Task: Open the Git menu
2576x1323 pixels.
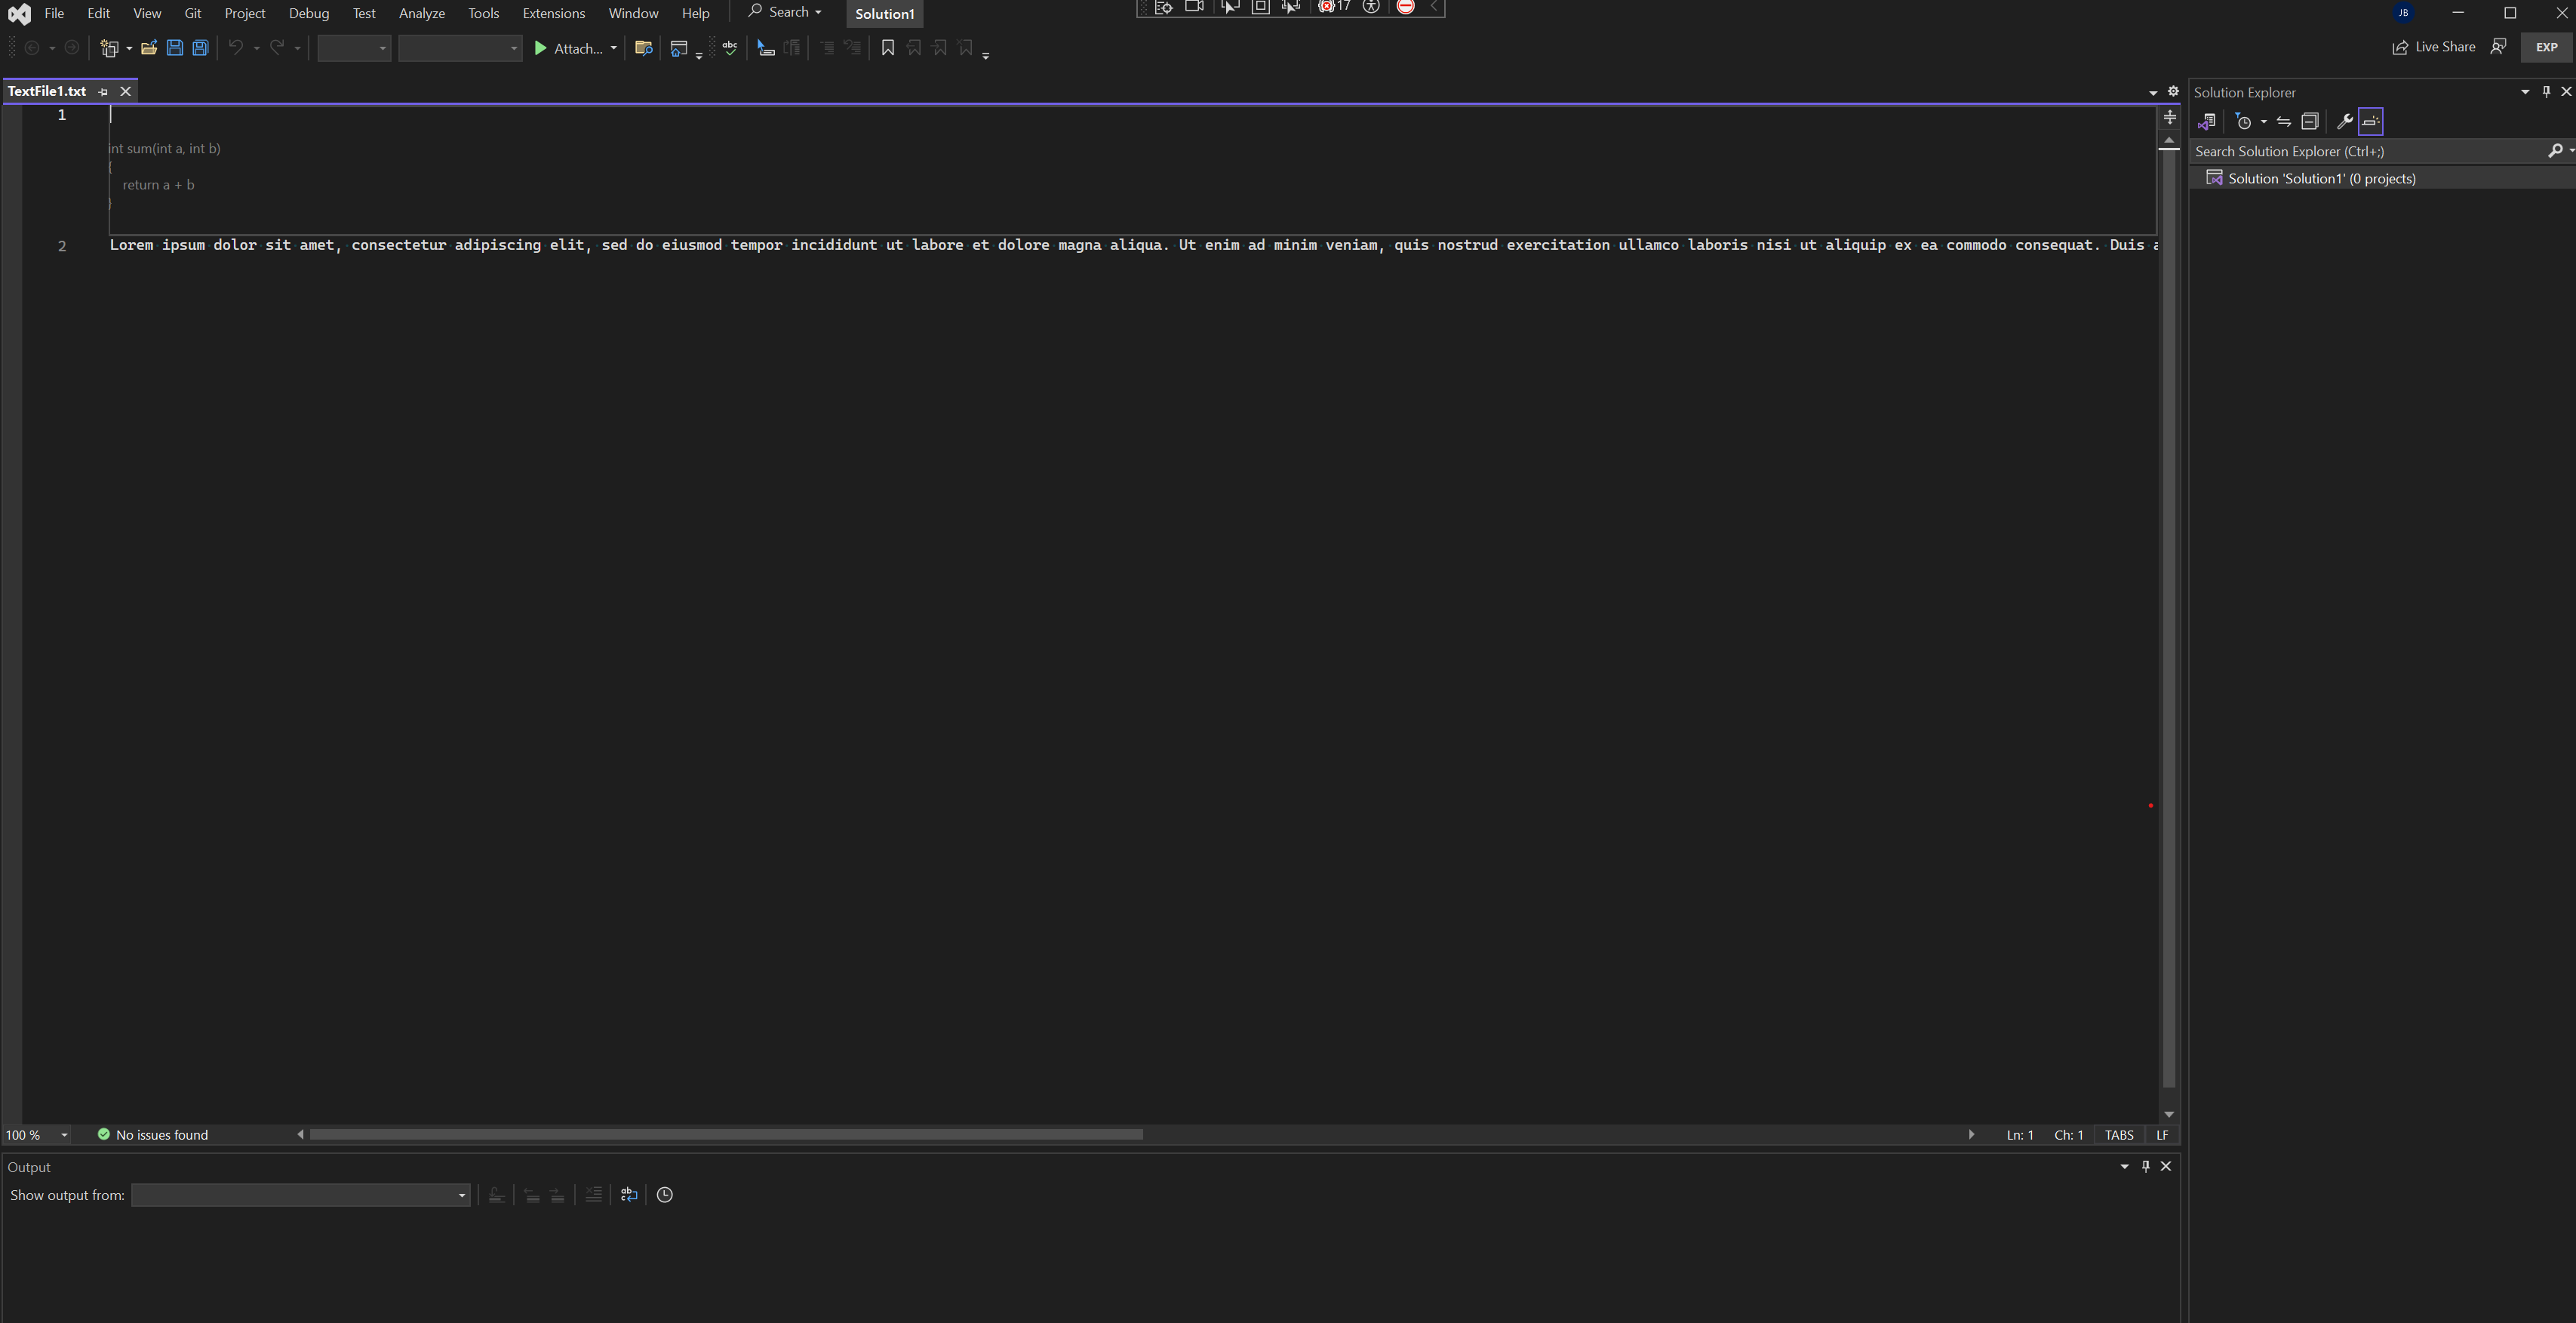Action: (192, 13)
